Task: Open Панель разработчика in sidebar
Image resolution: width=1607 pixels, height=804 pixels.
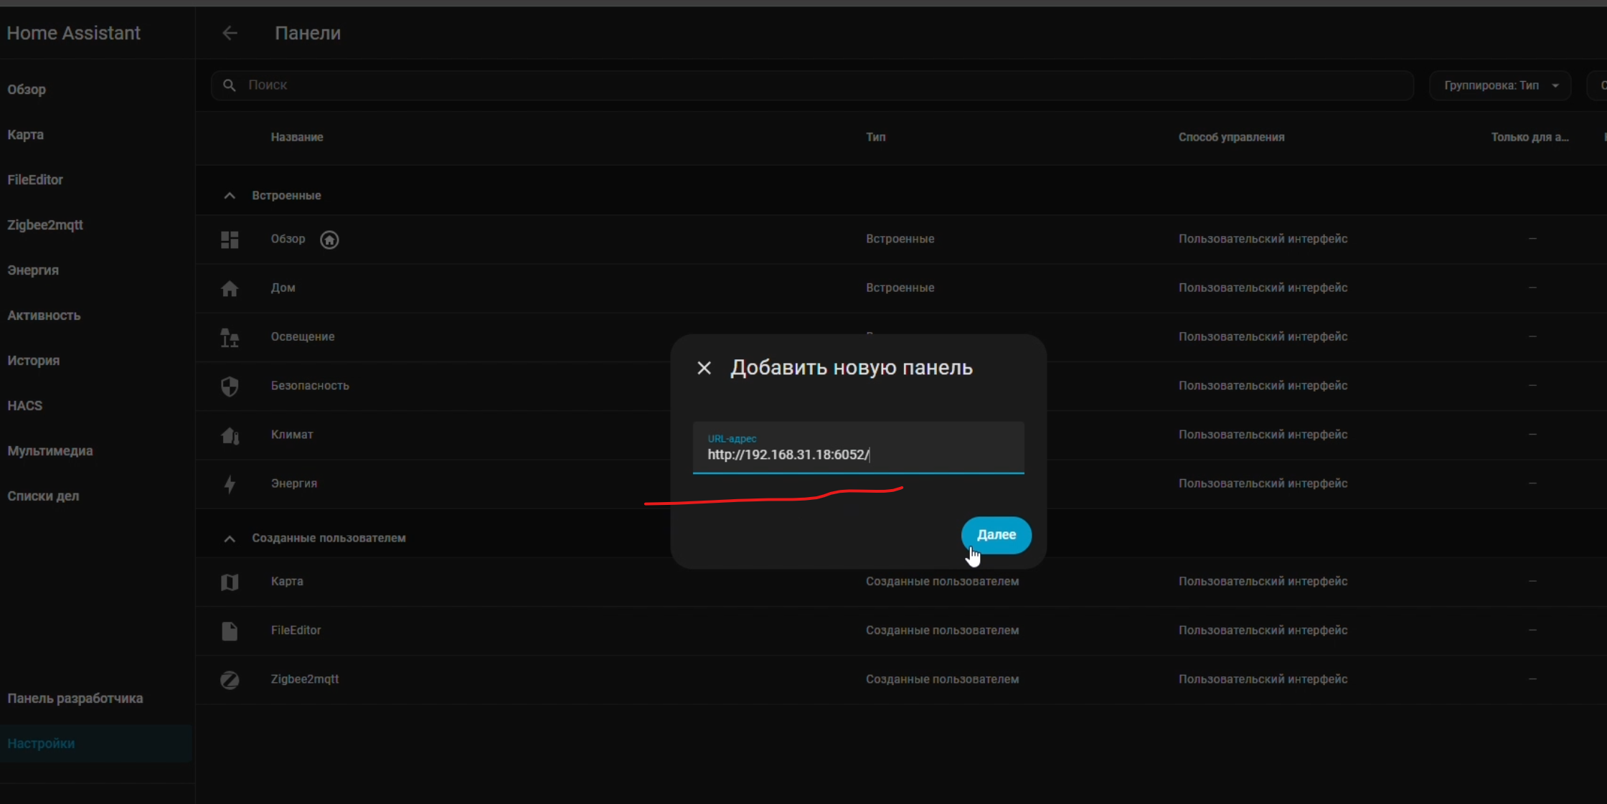Action: point(75,699)
